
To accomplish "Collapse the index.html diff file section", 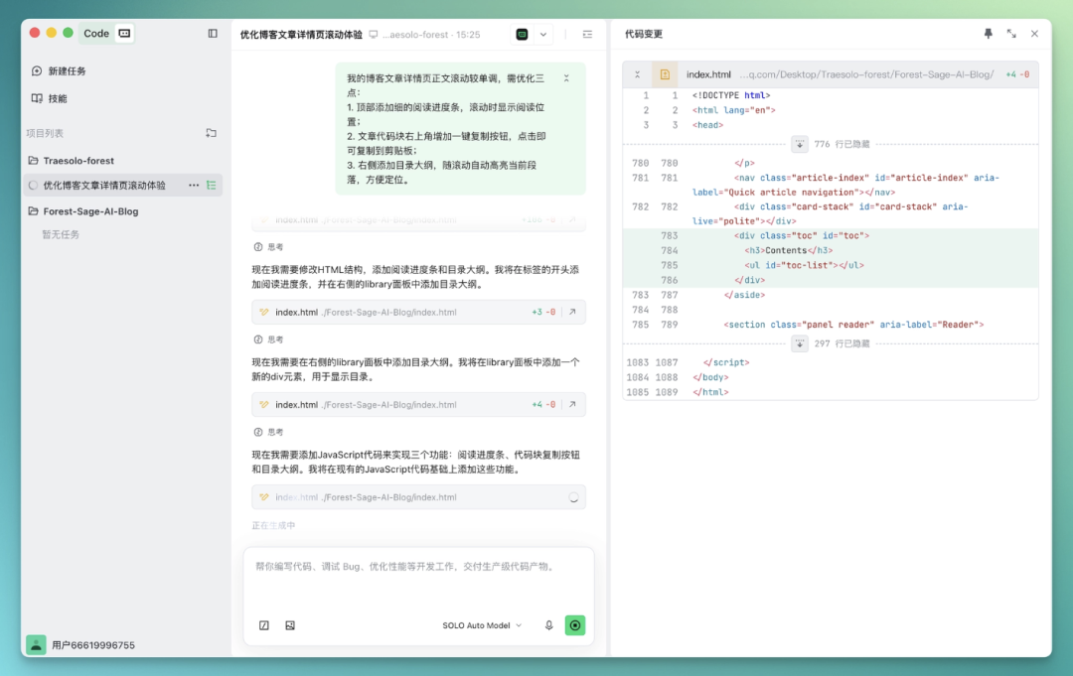I will click(x=637, y=74).
